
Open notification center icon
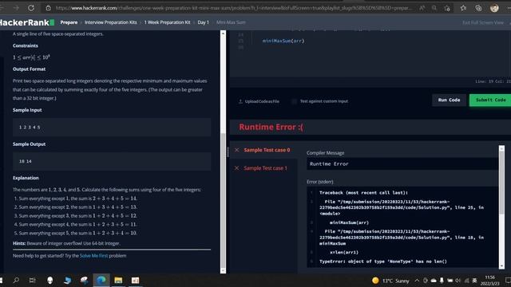click(508, 280)
